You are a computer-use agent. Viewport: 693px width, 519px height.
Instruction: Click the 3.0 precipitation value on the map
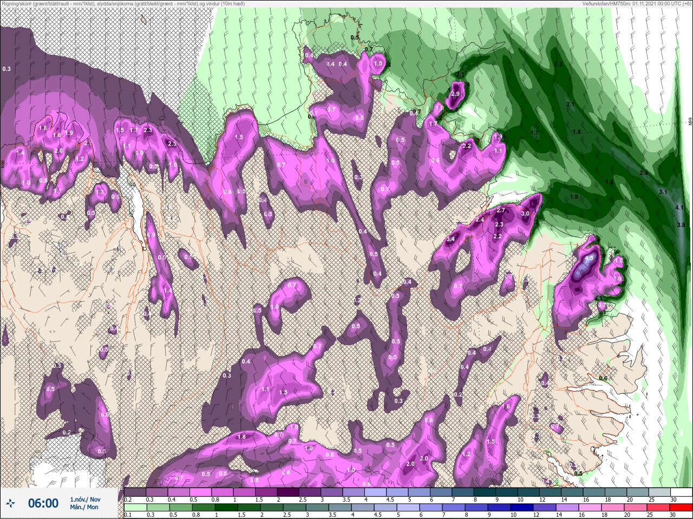click(x=525, y=214)
